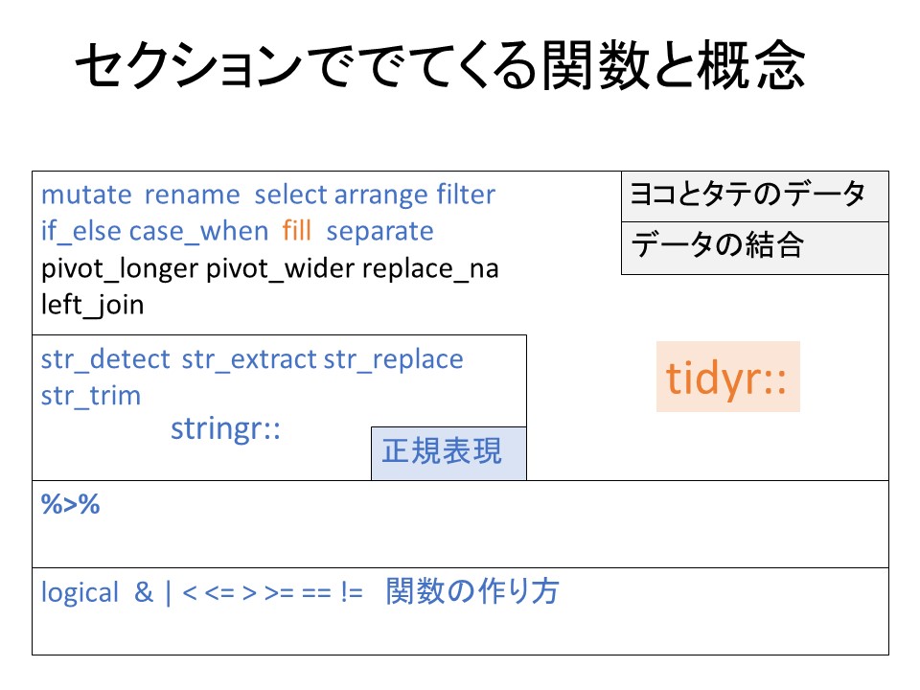This screenshot has height=690, width=920.
Task: Click the slide title セクションででてくる関数と概念
Action: tap(439, 69)
